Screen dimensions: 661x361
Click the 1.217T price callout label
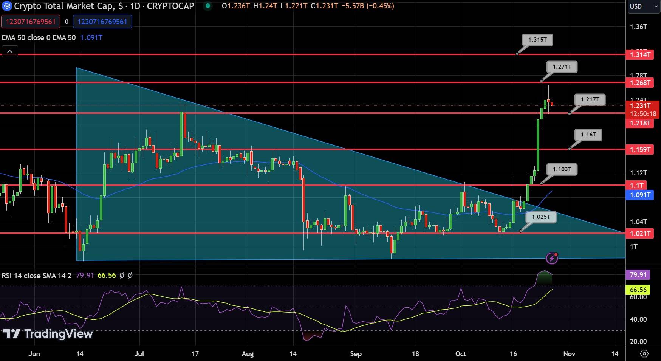click(x=590, y=99)
